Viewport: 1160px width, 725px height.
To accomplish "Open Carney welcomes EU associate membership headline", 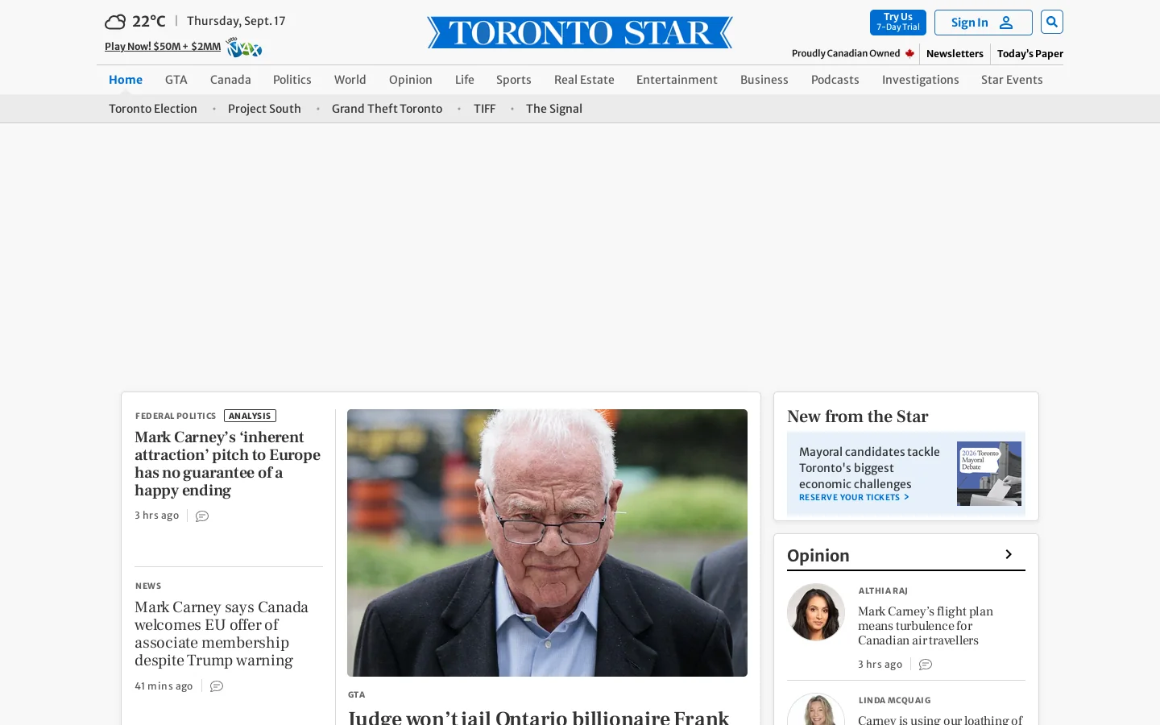I will 222,634.
